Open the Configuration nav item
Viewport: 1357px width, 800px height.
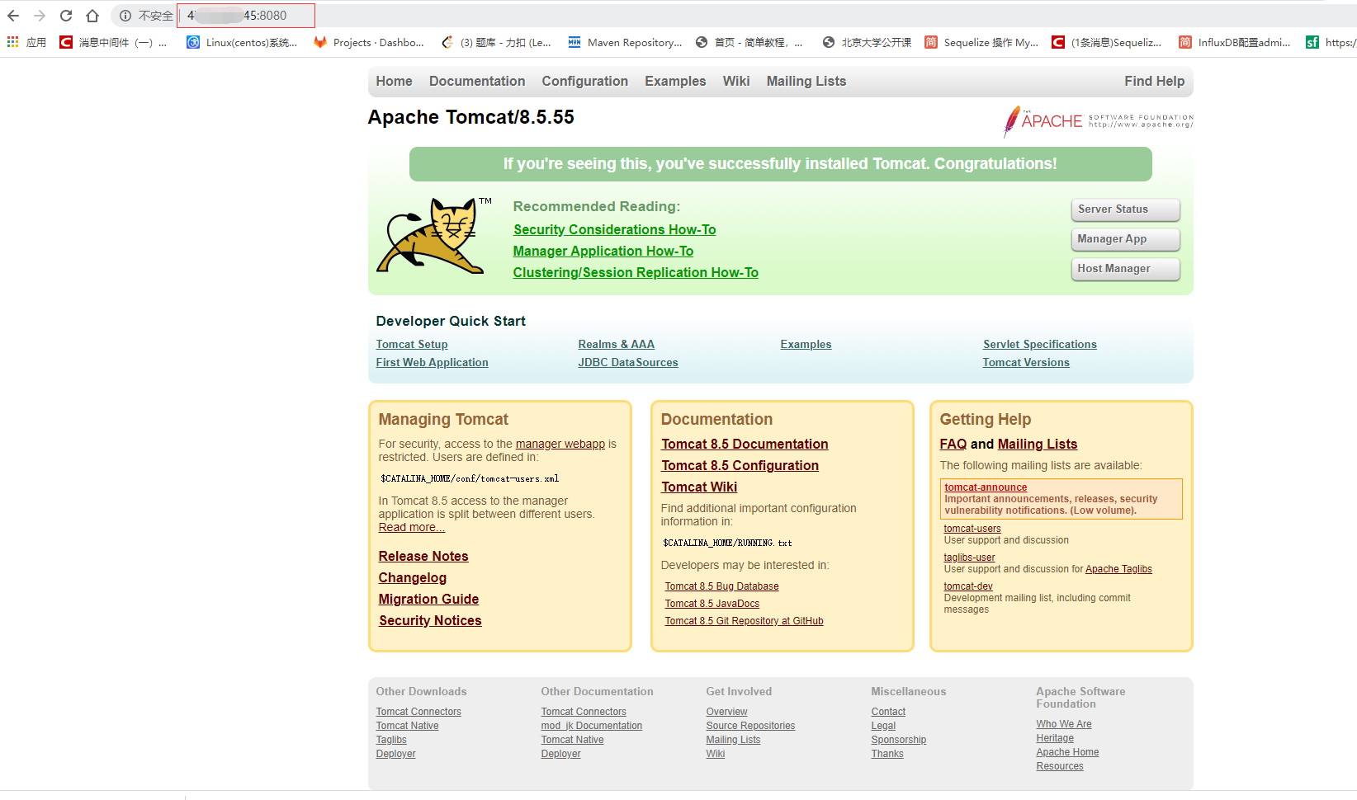[x=584, y=81]
